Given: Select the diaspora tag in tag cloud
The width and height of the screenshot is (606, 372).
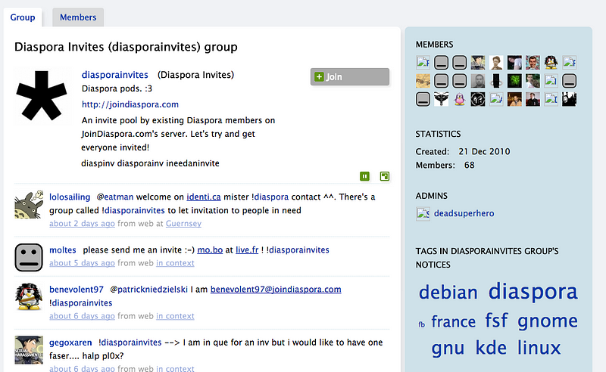Looking at the screenshot, I should [x=533, y=292].
